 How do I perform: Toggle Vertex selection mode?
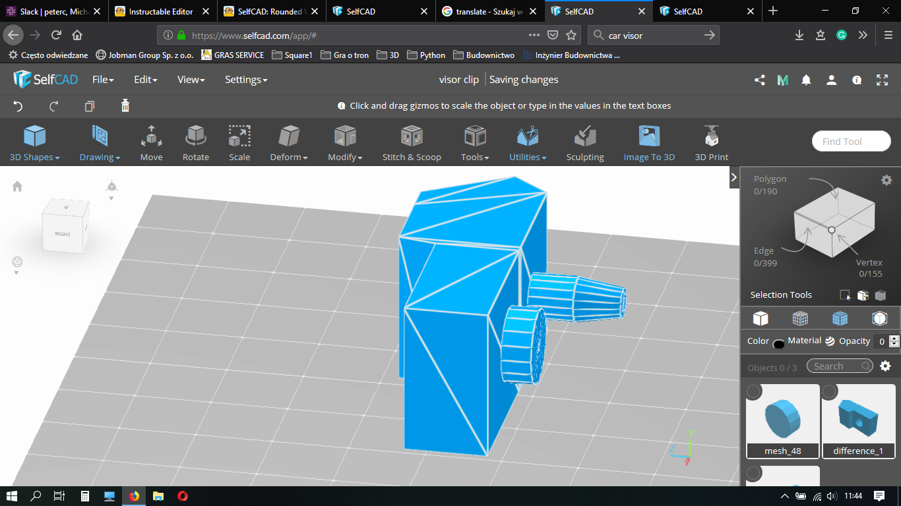click(870, 267)
